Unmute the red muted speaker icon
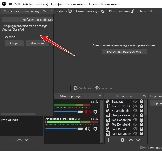Screen dimensions: 162x151 click(x=87, y=112)
